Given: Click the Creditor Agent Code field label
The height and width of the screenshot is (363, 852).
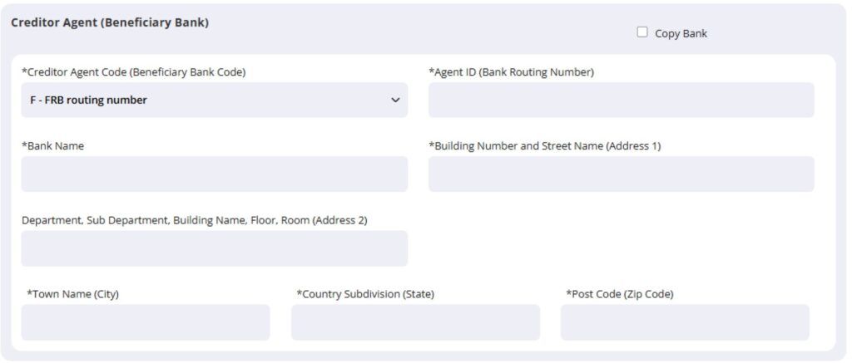Looking at the screenshot, I should [x=133, y=72].
